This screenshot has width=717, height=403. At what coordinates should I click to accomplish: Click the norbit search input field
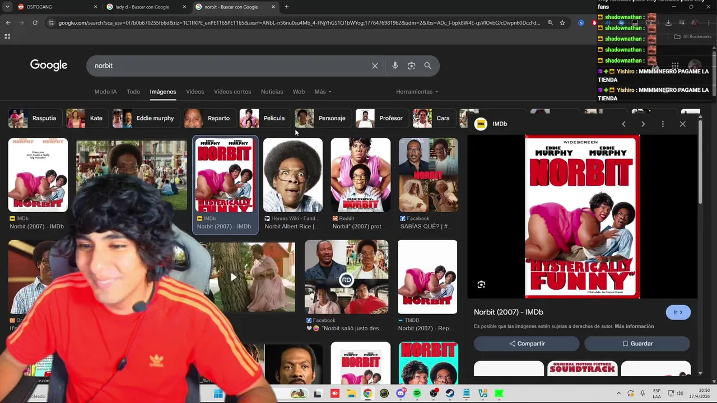[230, 65]
